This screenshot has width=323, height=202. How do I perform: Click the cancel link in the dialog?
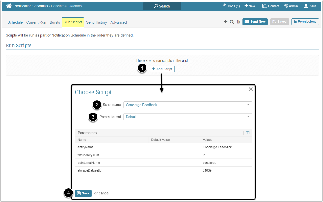pos(104,193)
